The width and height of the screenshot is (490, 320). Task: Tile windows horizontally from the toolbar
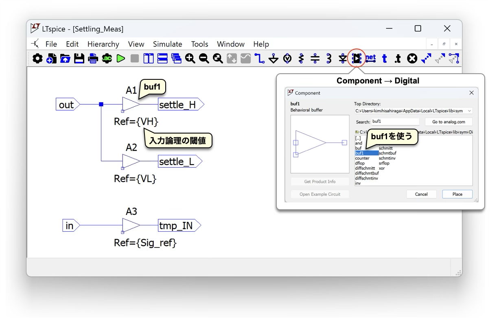point(162,59)
